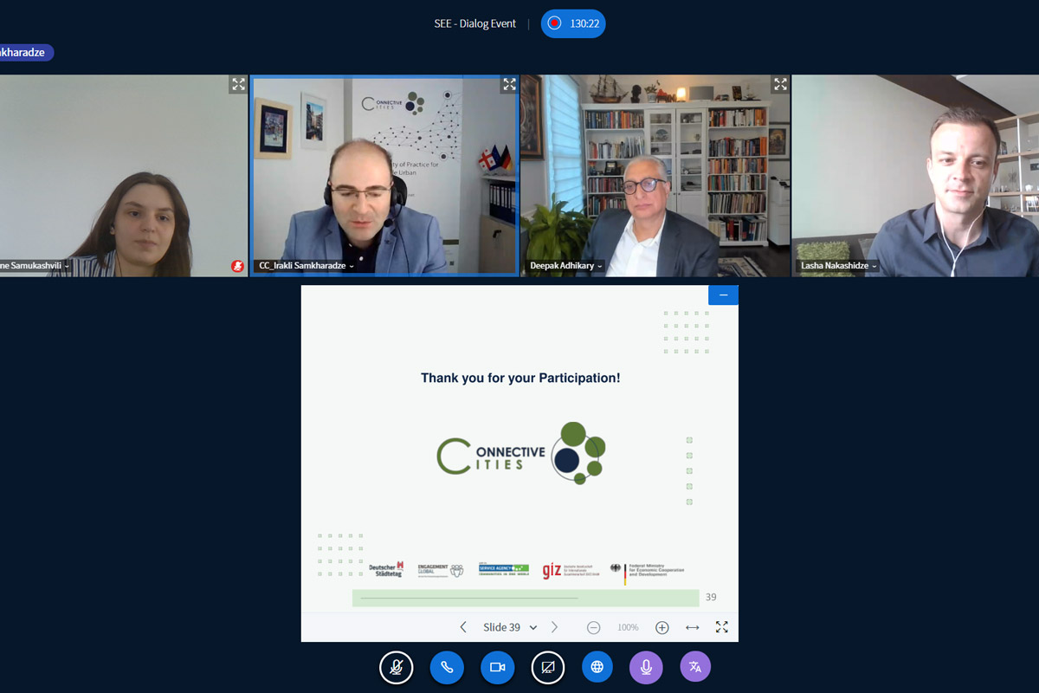
Task: Click the red muted icon on Samukashvili's video
Action: 237,266
